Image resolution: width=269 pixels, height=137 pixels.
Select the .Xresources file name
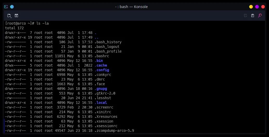tap(106, 117)
